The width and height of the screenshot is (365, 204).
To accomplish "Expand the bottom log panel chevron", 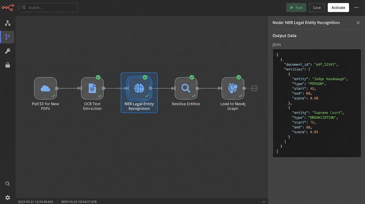I will [264, 202].
